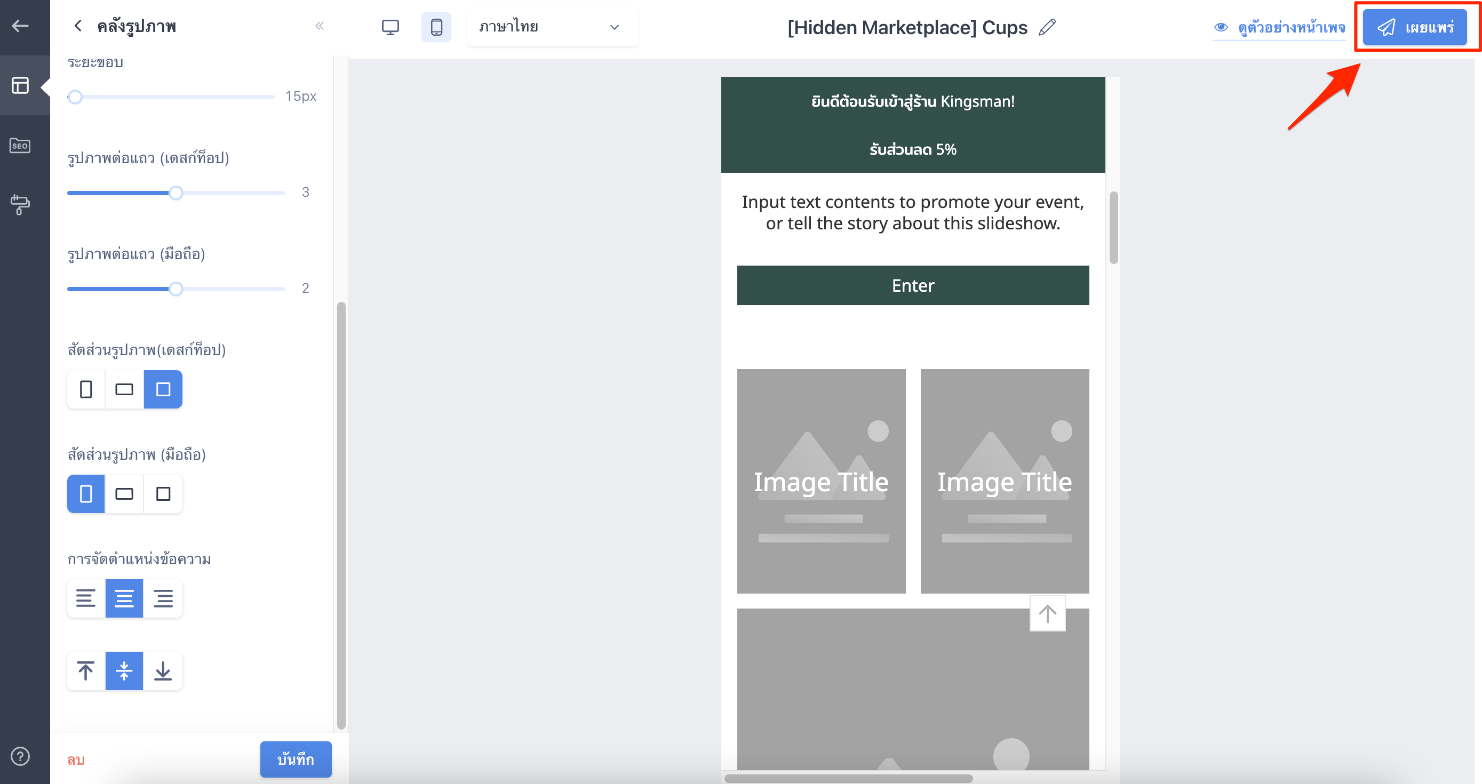This screenshot has width=1482, height=784.
Task: Align text to the right
Action: (x=163, y=598)
